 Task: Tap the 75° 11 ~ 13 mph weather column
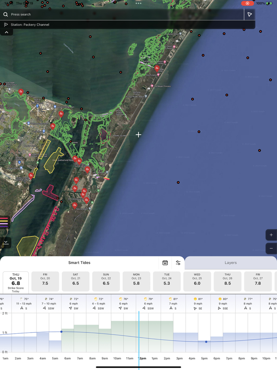click(x=24, y=303)
